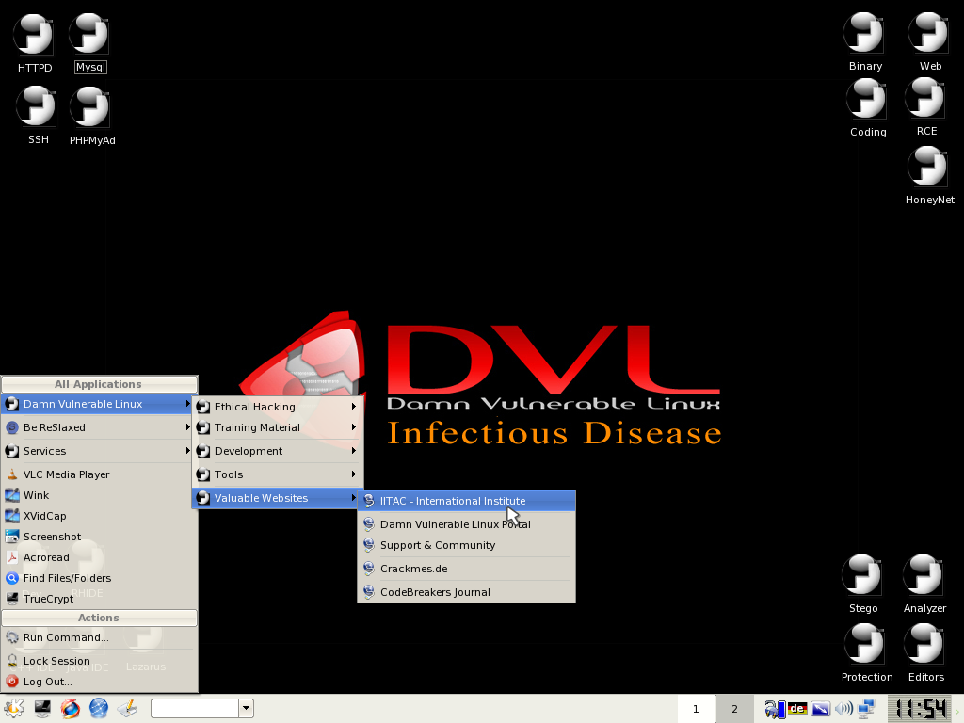
Task: Open the Training Material menu item
Action: click(x=256, y=427)
